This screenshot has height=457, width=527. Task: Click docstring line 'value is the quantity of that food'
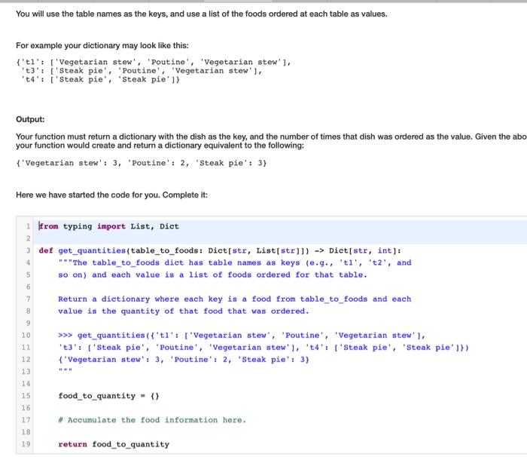184,311
